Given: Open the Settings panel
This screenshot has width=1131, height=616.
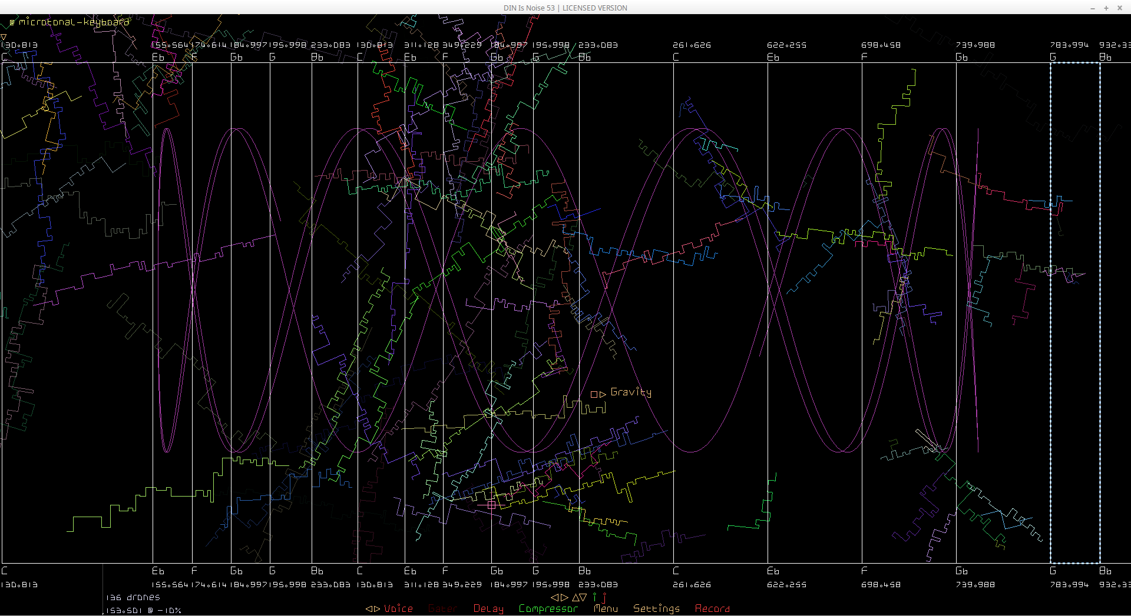Looking at the screenshot, I should [x=656, y=608].
